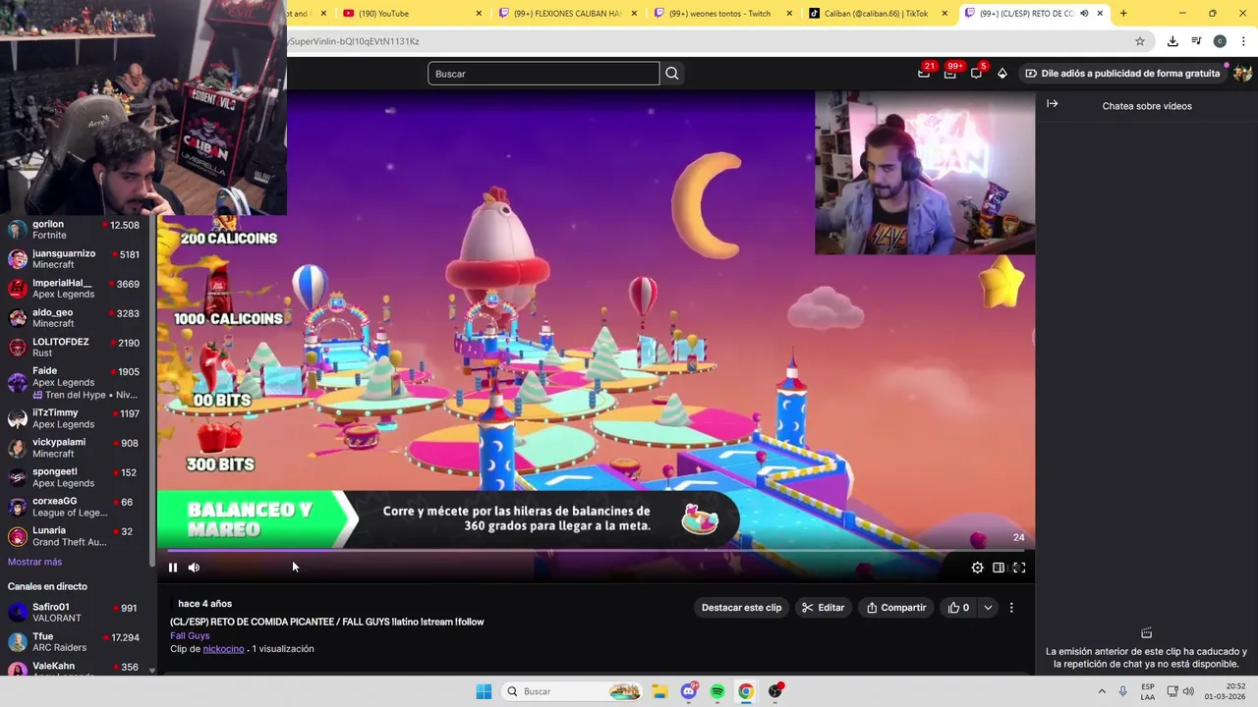Viewport: 1258px width, 707px height.
Task: Expand the reactions chevron next to like
Action: (988, 608)
